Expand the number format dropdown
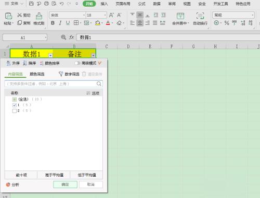Screen dimensions: 260x198 tap(252, 15)
